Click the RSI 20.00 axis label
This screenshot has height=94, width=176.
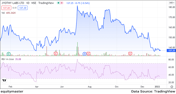171,82
